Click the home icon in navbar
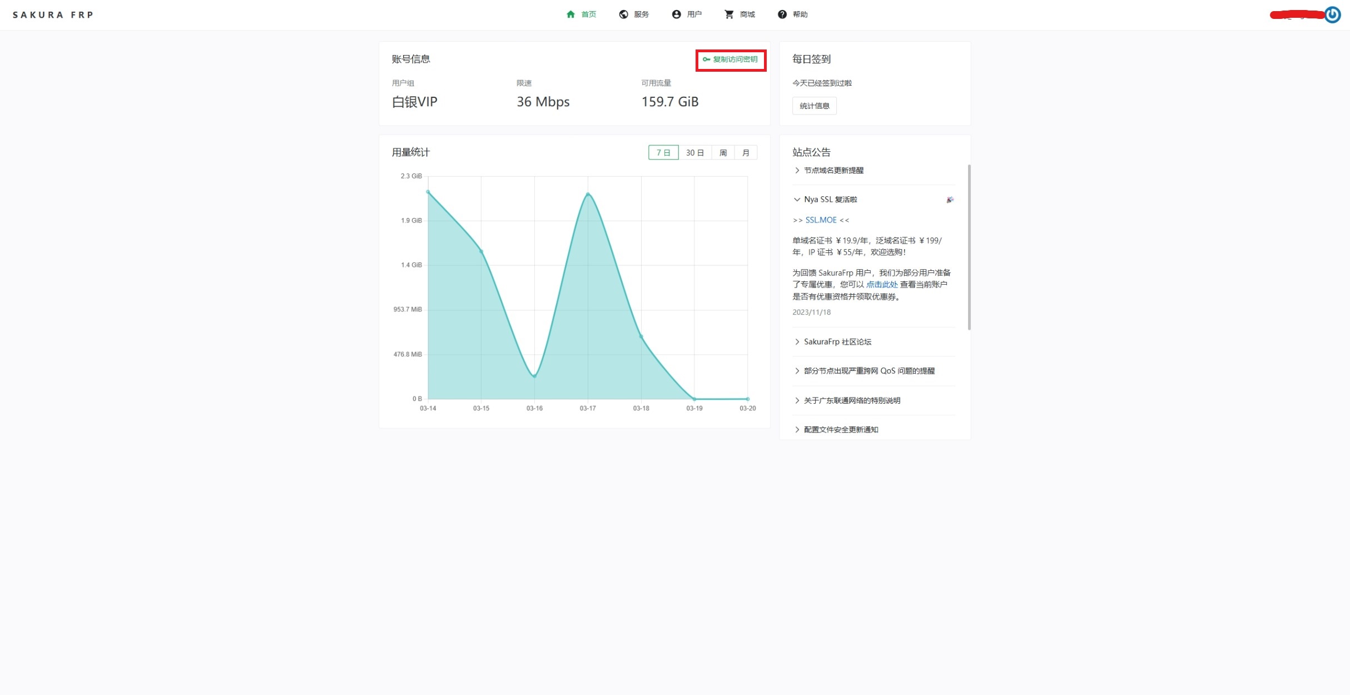The height and width of the screenshot is (695, 1350). point(570,14)
